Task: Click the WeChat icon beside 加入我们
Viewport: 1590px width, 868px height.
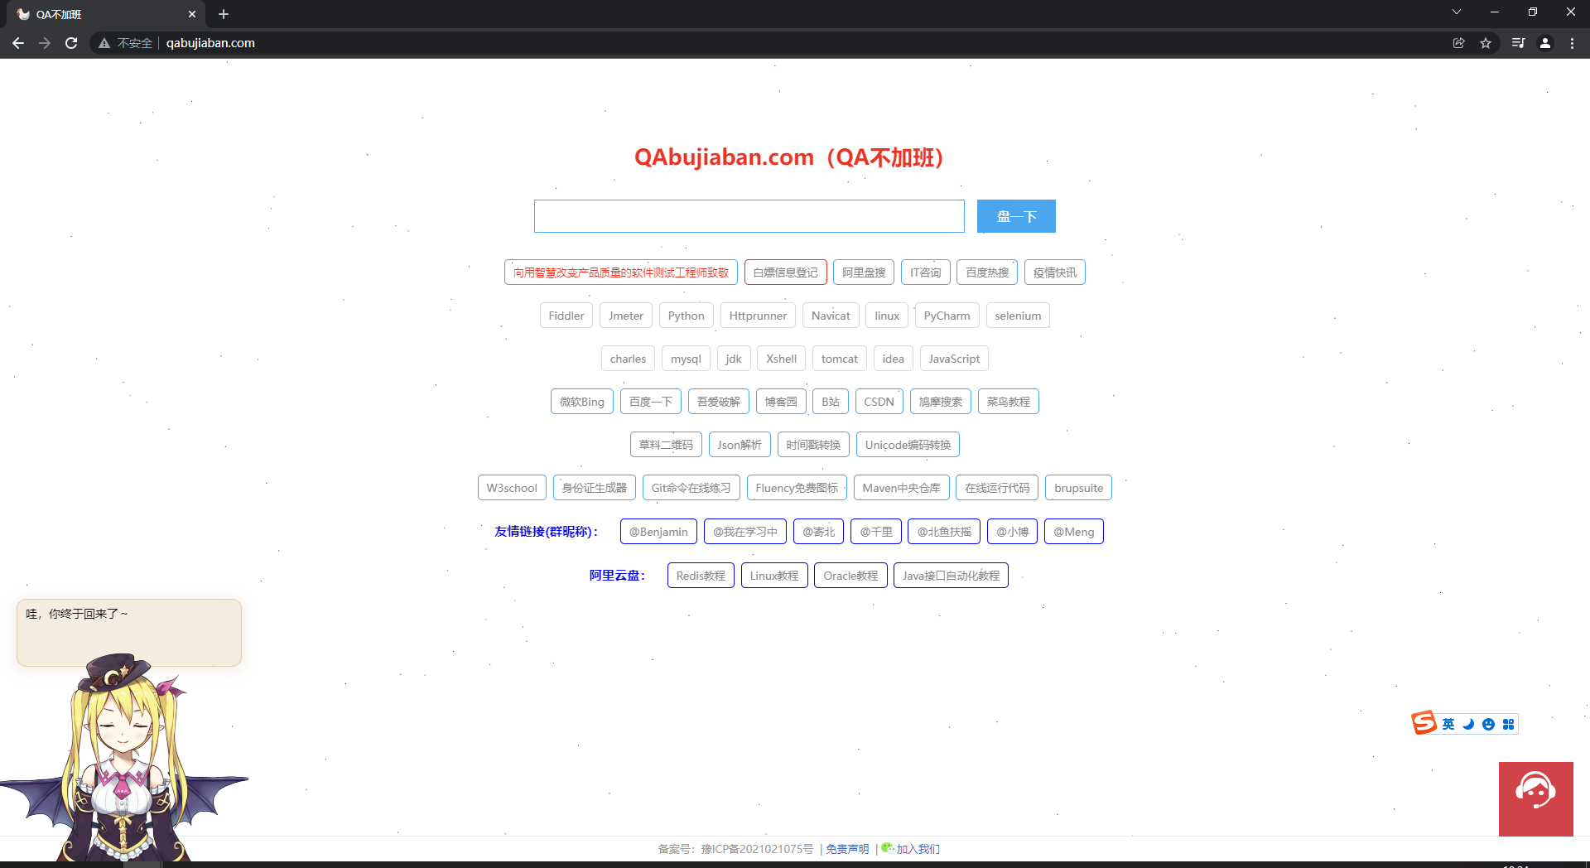Action: (x=888, y=848)
